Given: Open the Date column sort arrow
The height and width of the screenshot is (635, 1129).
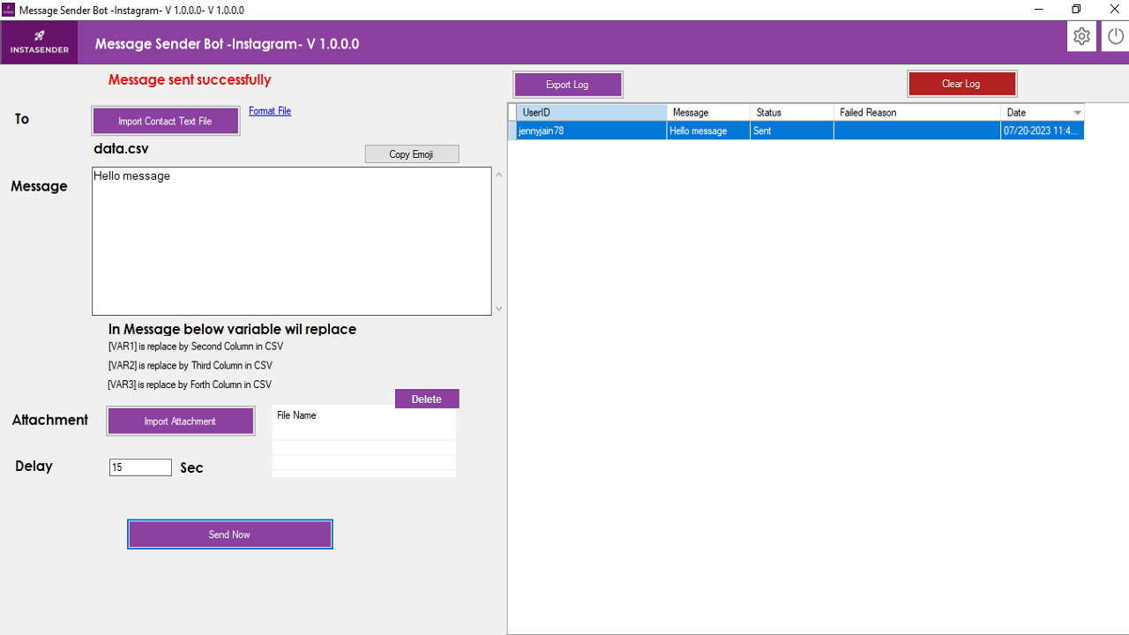Looking at the screenshot, I should 1077,113.
